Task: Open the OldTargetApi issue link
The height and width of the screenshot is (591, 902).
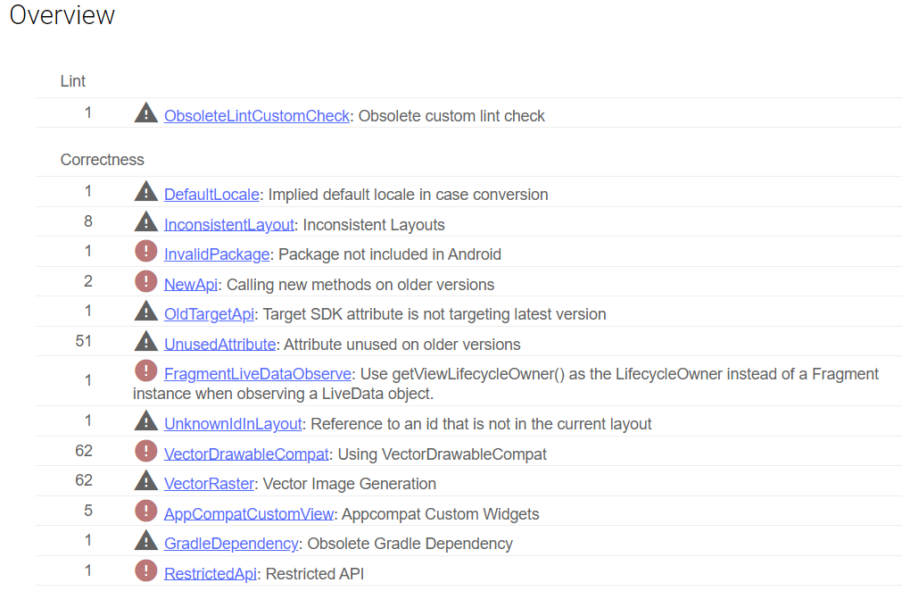Action: pos(210,314)
